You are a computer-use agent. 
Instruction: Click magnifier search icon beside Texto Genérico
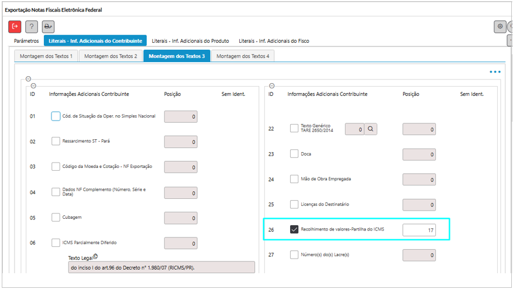tap(371, 129)
